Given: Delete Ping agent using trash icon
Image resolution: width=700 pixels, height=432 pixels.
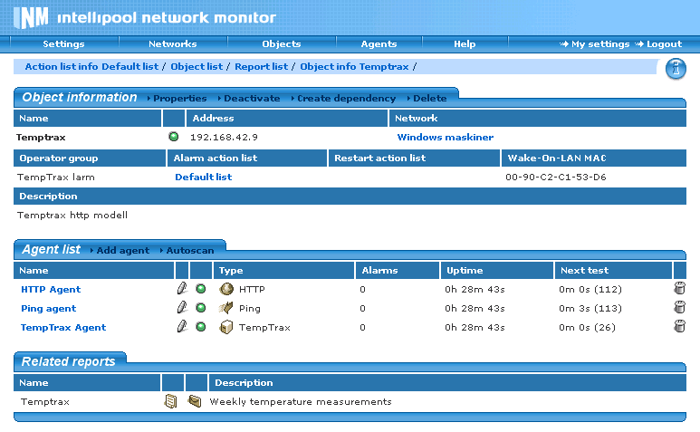Looking at the screenshot, I should point(680,308).
